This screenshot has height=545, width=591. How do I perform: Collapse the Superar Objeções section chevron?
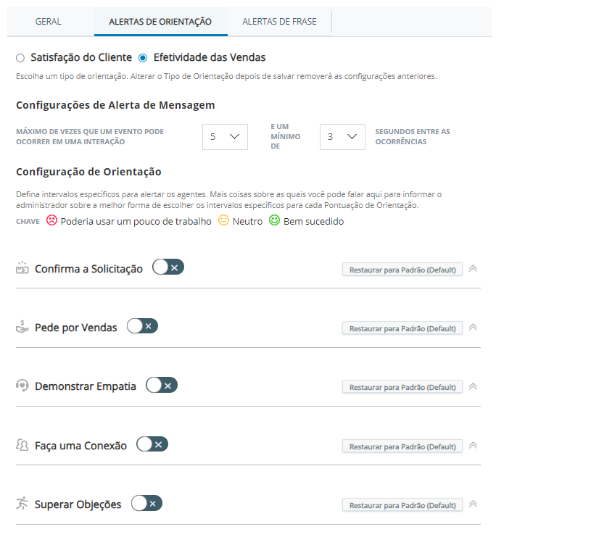[x=473, y=504]
